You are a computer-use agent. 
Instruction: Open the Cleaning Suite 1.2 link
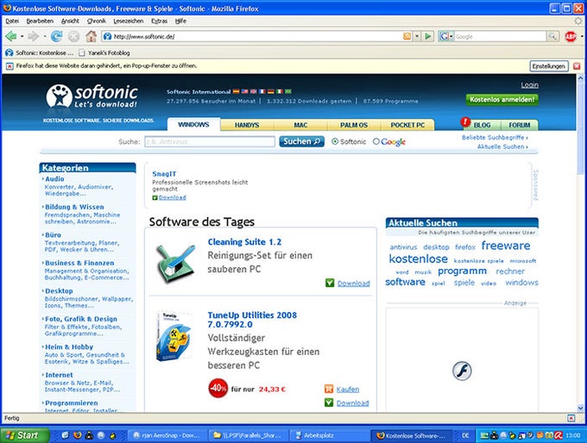pyautogui.click(x=244, y=242)
